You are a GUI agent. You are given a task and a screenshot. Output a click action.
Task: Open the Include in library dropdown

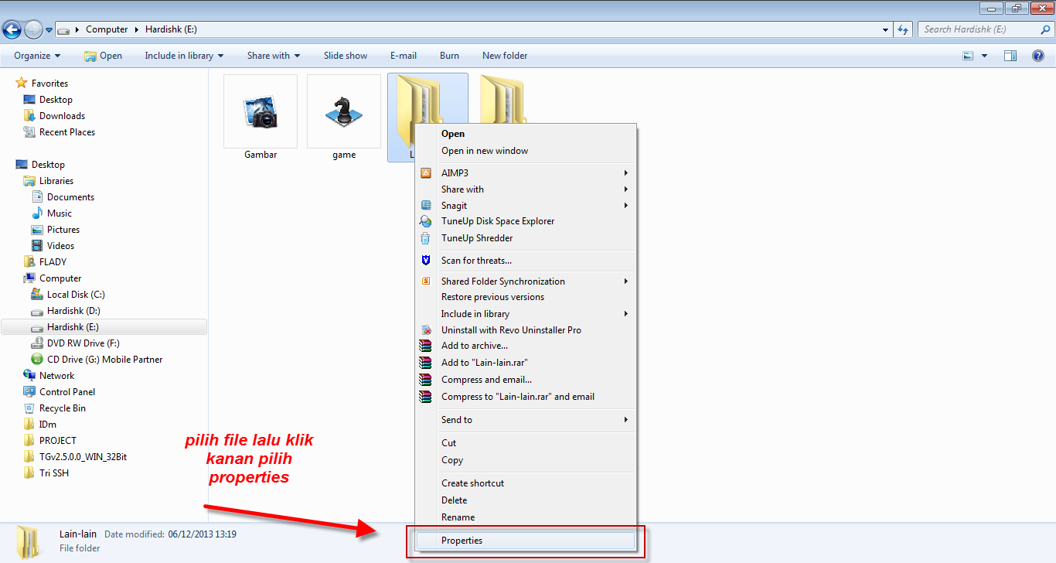(x=183, y=55)
